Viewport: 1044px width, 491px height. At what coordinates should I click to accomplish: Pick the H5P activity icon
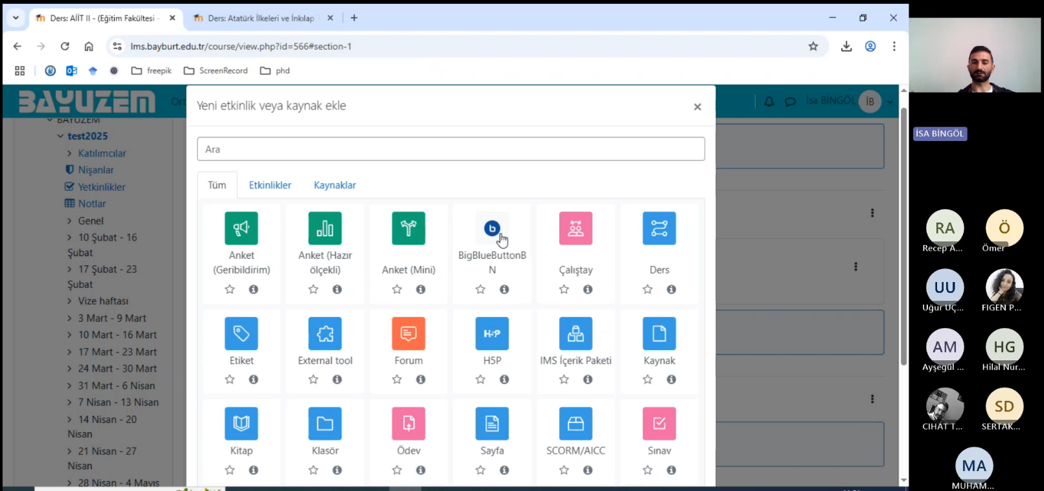click(x=492, y=334)
